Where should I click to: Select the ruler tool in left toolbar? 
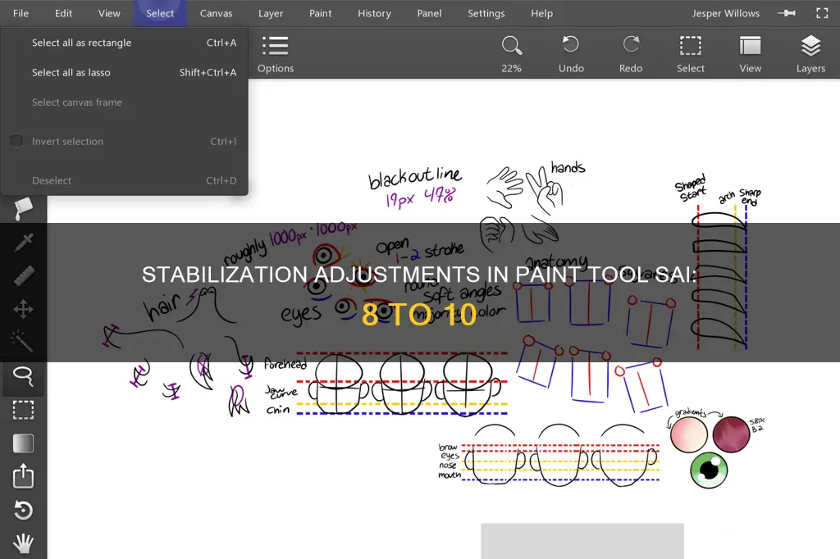click(x=23, y=275)
